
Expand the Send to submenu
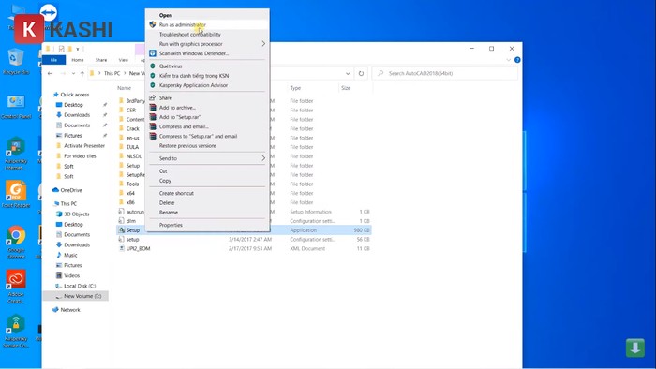click(207, 158)
